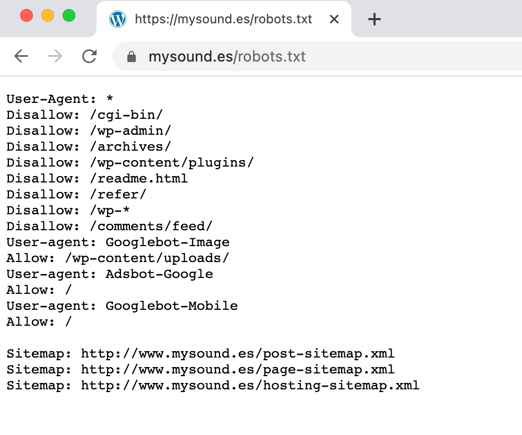The height and width of the screenshot is (435, 522).
Task: Click the line 'Disallow: /refer/'
Action: 76,194
